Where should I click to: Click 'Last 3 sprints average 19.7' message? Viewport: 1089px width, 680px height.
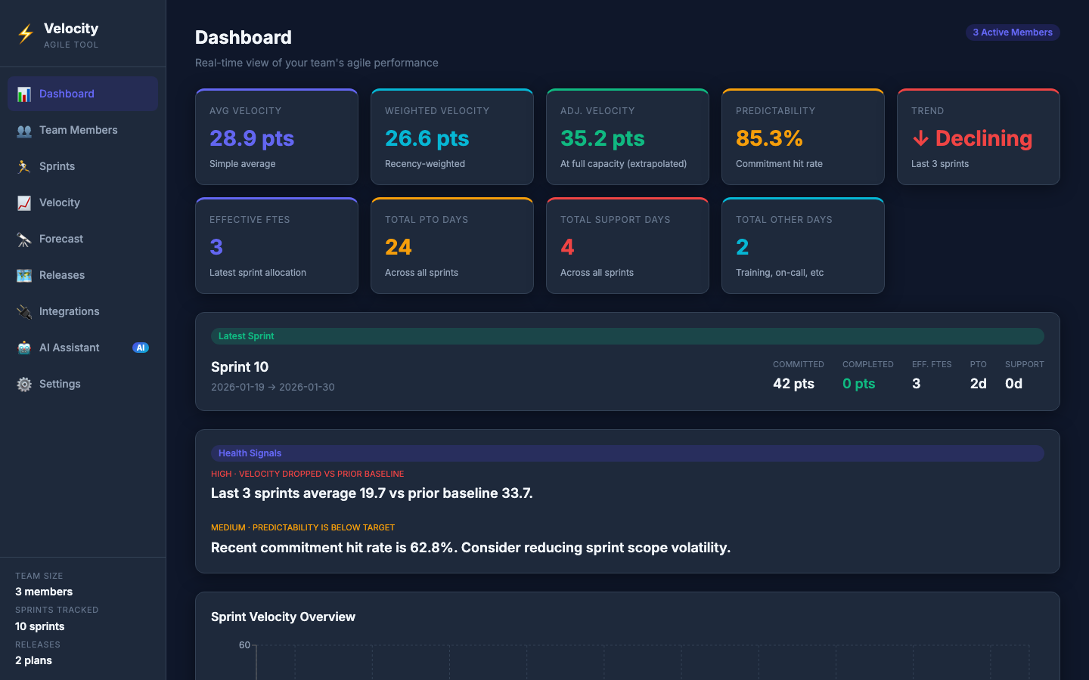[372, 493]
